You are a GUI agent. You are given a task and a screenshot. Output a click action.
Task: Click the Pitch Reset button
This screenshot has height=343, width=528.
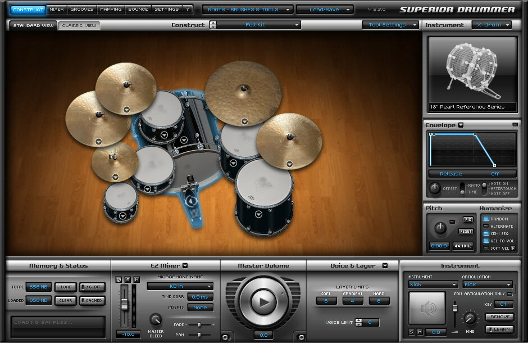pos(466,231)
